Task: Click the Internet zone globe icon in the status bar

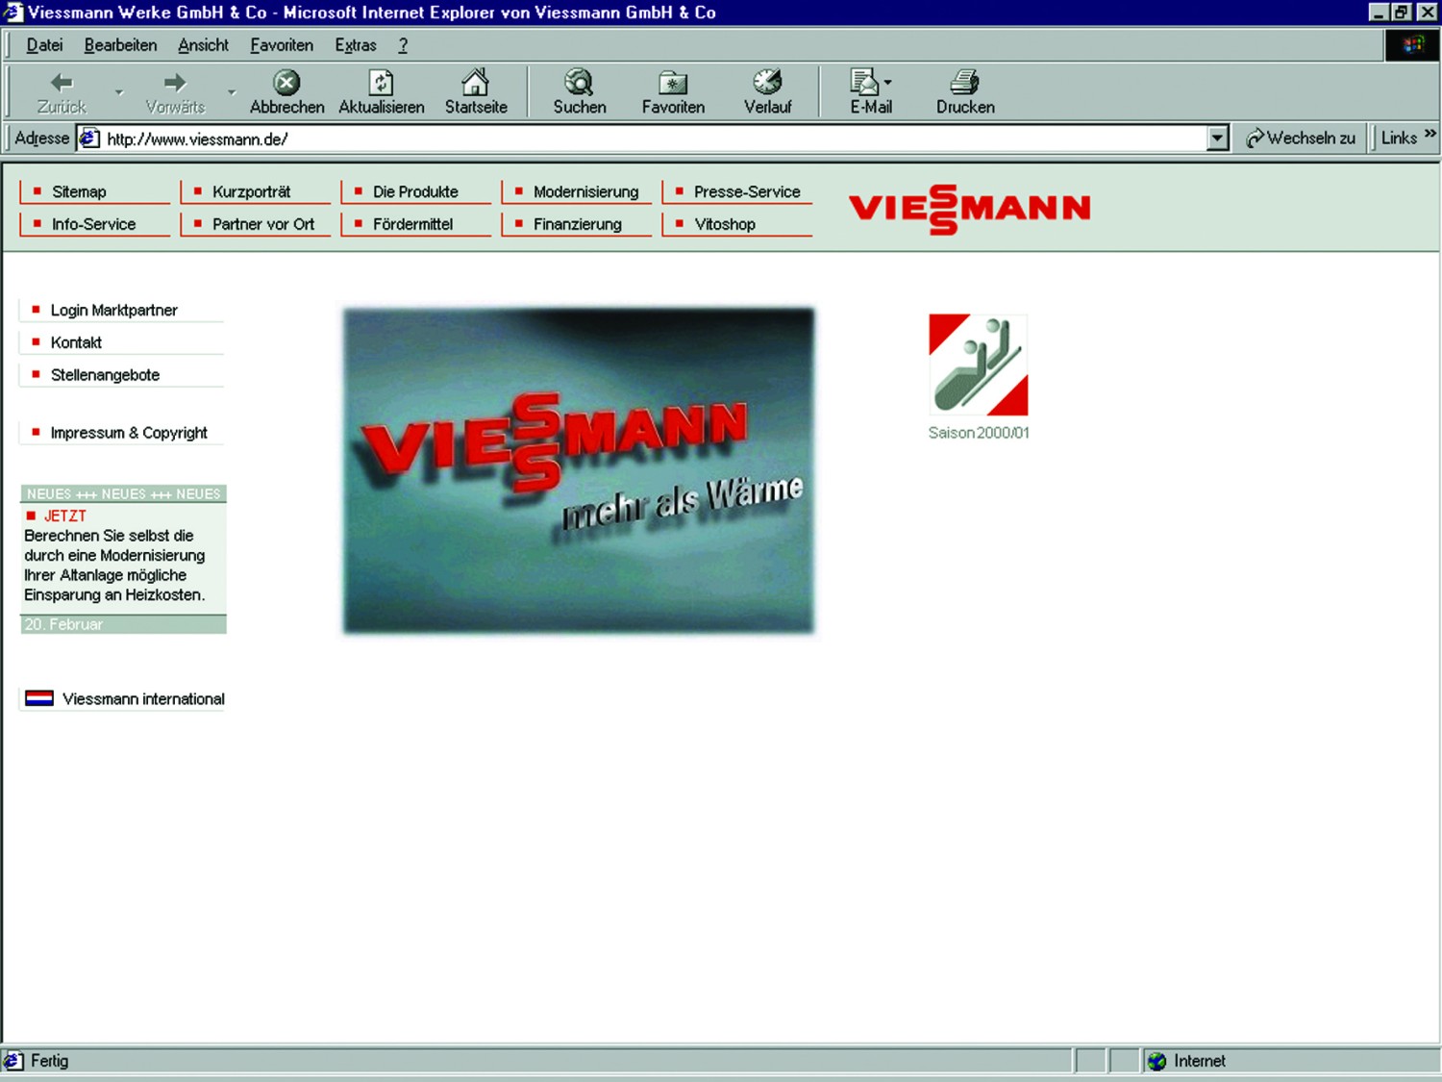Action: pyautogui.click(x=1156, y=1061)
